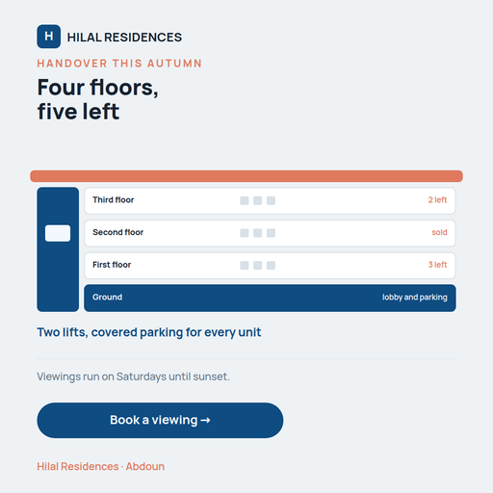Select the last unit square on Third floor

(271, 200)
